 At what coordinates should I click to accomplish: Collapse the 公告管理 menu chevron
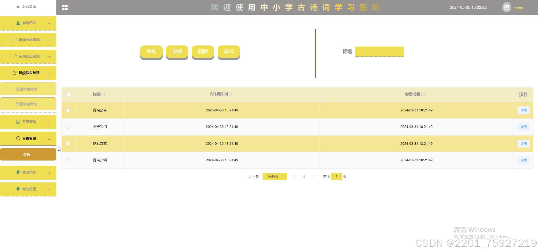[49, 139]
